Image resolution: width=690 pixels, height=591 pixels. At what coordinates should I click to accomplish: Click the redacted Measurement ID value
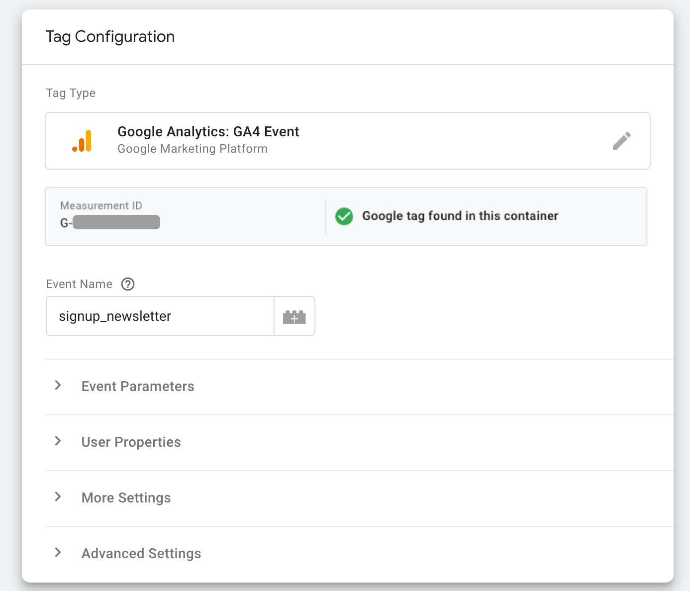pos(115,222)
